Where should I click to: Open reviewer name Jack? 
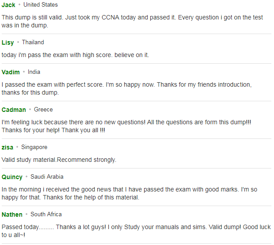(x=8, y=5)
